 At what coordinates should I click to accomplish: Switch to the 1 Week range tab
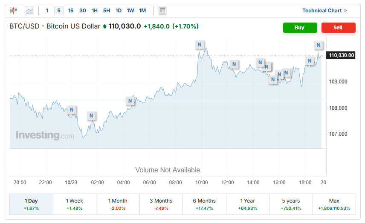coord(75,204)
